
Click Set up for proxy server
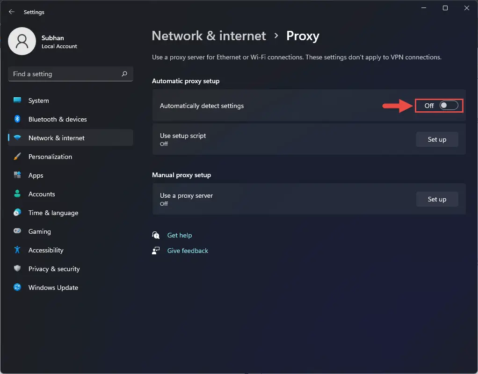[x=437, y=199]
